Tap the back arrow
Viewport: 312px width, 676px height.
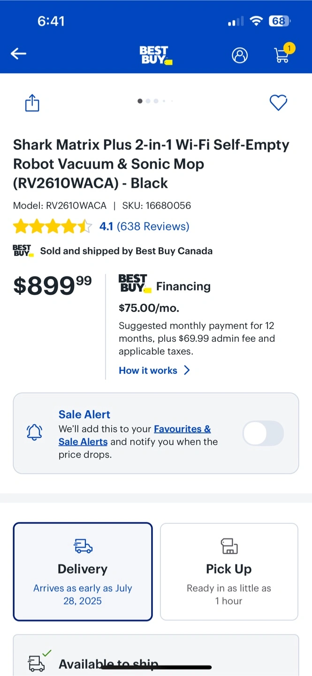click(19, 54)
